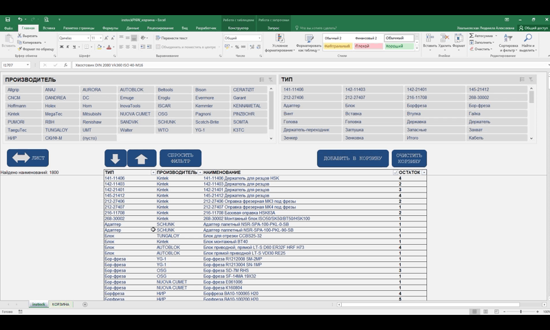
Task: Apply the fill color bucket icon
Action: click(x=99, y=47)
